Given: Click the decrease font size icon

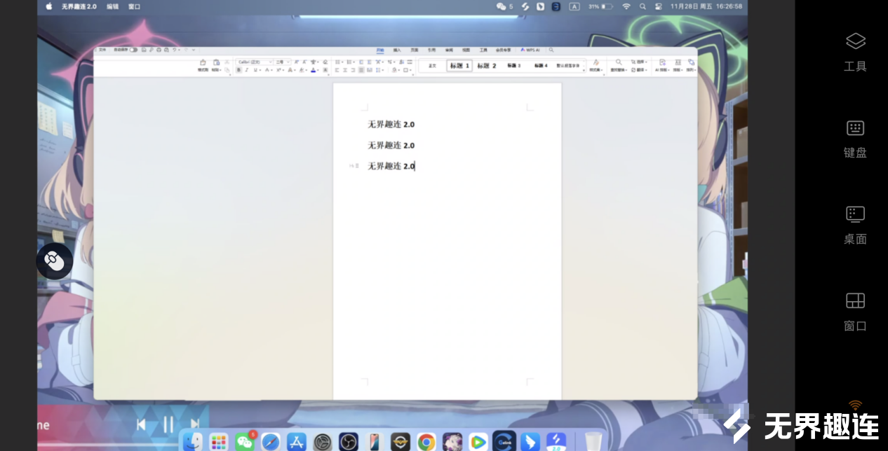Looking at the screenshot, I should click(304, 62).
